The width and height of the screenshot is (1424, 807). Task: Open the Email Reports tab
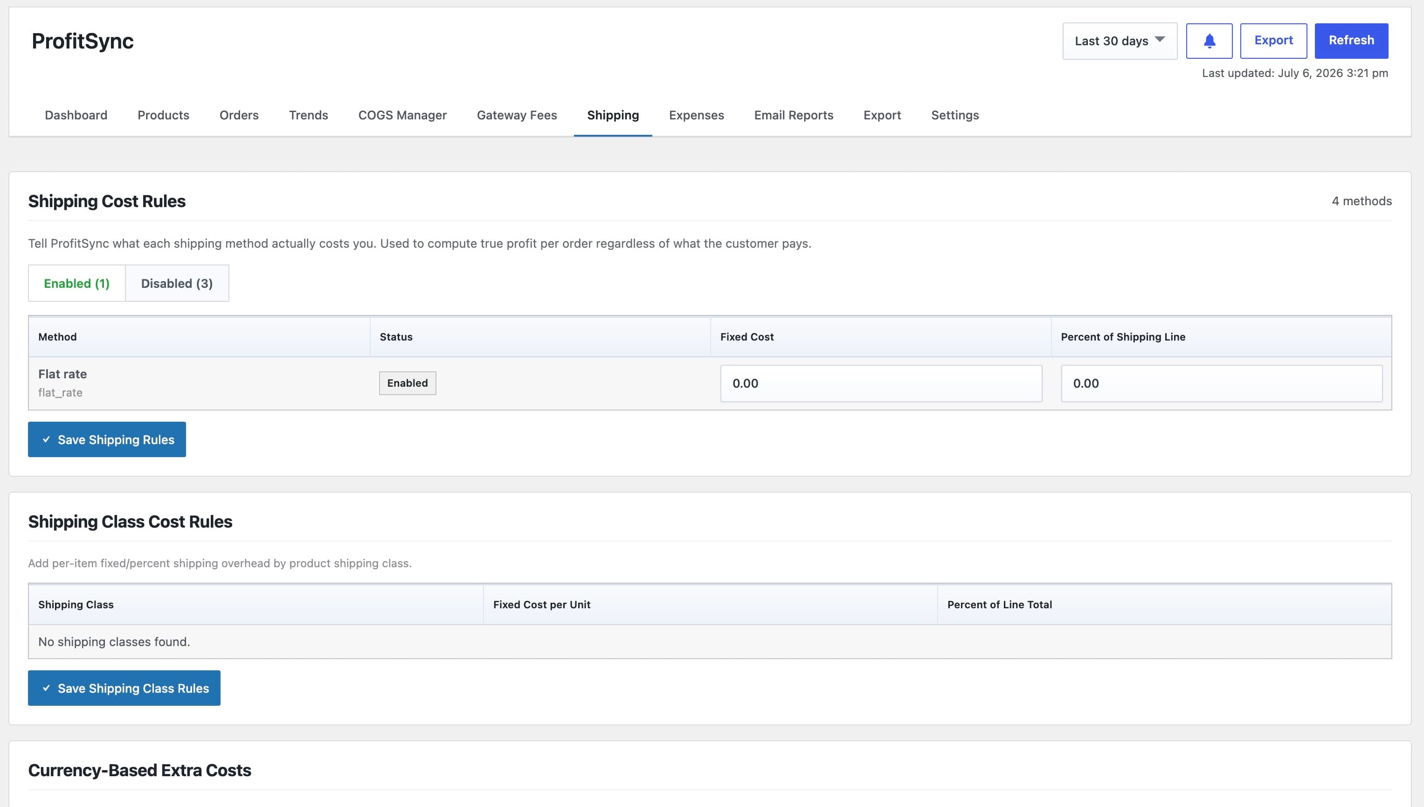[793, 115]
